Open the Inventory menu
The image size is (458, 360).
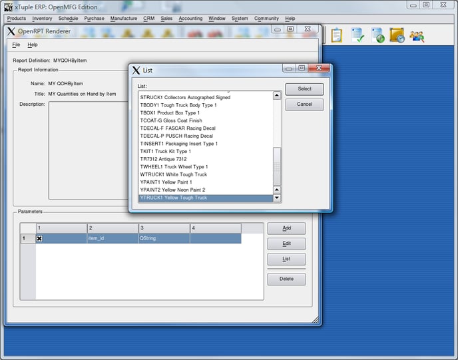(x=42, y=19)
